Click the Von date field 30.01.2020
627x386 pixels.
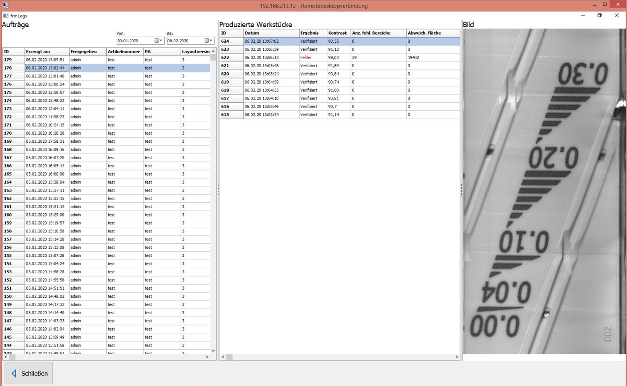click(134, 41)
